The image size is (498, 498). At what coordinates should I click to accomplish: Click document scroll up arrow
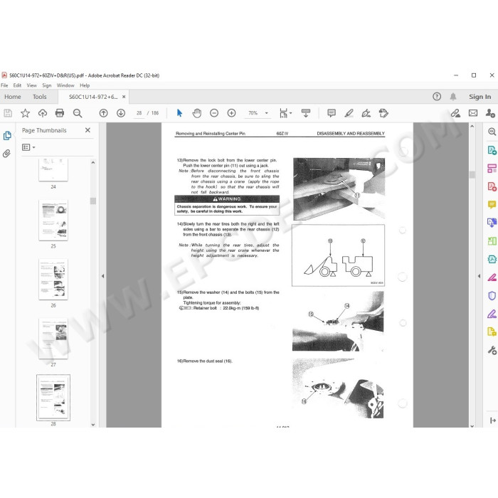pos(472,127)
